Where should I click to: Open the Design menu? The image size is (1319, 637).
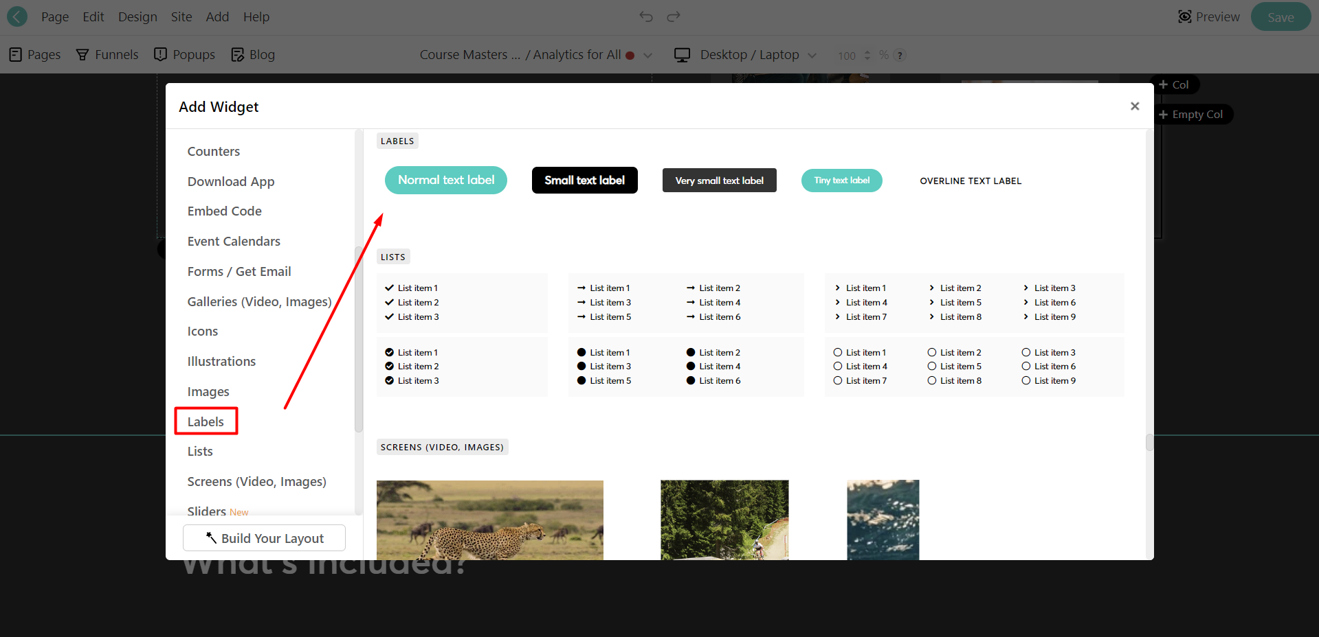pos(137,16)
